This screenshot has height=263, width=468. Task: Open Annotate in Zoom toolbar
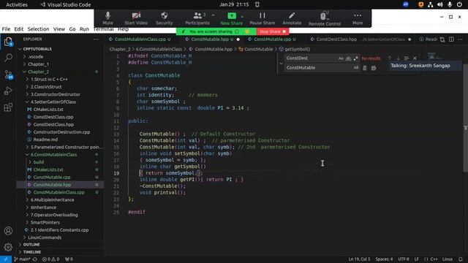(x=292, y=18)
